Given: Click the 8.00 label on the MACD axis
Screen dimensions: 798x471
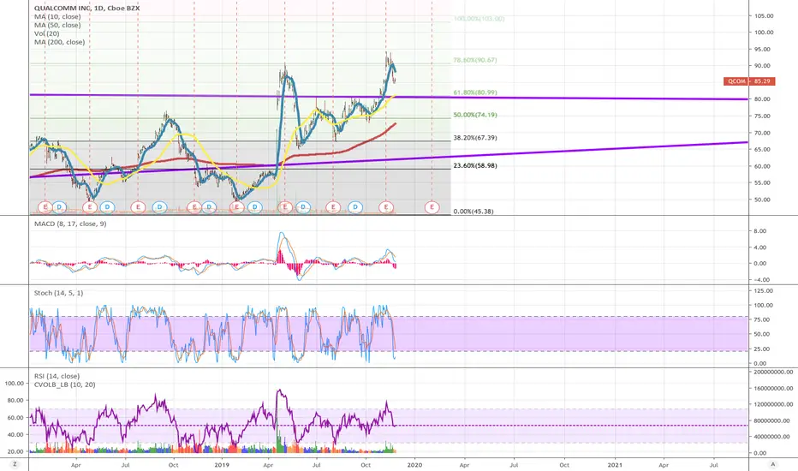Looking at the screenshot, I should point(759,231).
